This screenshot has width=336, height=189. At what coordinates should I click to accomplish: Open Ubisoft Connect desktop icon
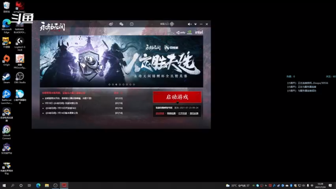tap(6, 132)
